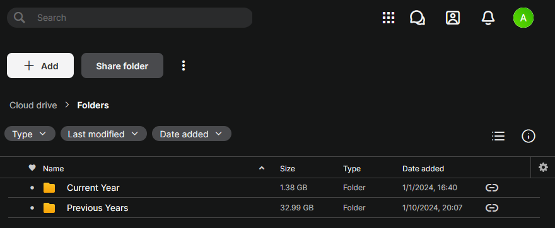Open the three-dot more options menu
The image size is (555, 228).
coord(184,66)
